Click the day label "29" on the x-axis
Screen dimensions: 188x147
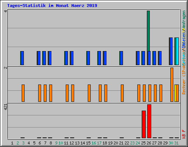(165, 143)
